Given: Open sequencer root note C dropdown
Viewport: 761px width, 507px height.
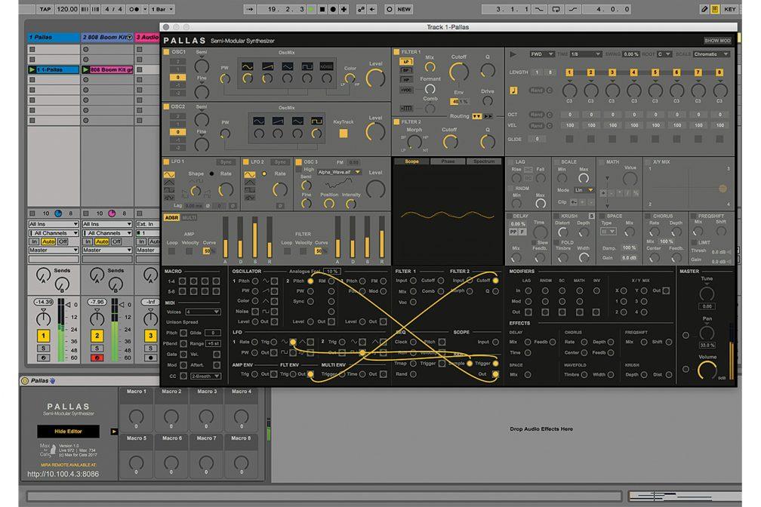Looking at the screenshot, I should (x=664, y=54).
